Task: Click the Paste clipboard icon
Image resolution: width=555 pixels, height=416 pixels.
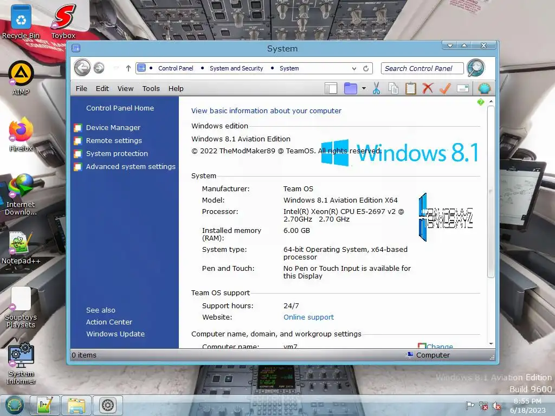Action: click(x=411, y=88)
